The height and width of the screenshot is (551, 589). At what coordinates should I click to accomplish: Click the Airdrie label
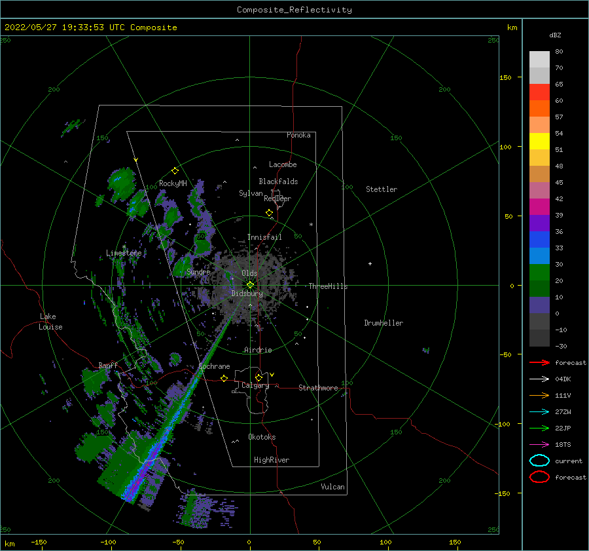pos(258,350)
